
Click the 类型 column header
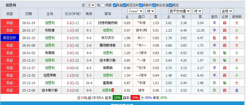coord(10,14)
